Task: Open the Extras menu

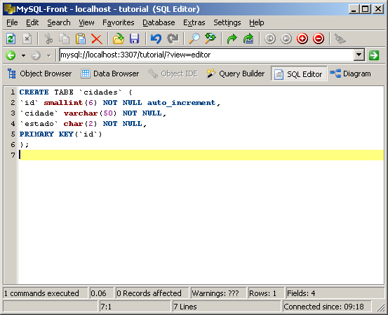Action: tap(194, 22)
